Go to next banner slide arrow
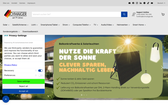Image resolution: width=168 pixels, height=105 pixels. pos(162,67)
